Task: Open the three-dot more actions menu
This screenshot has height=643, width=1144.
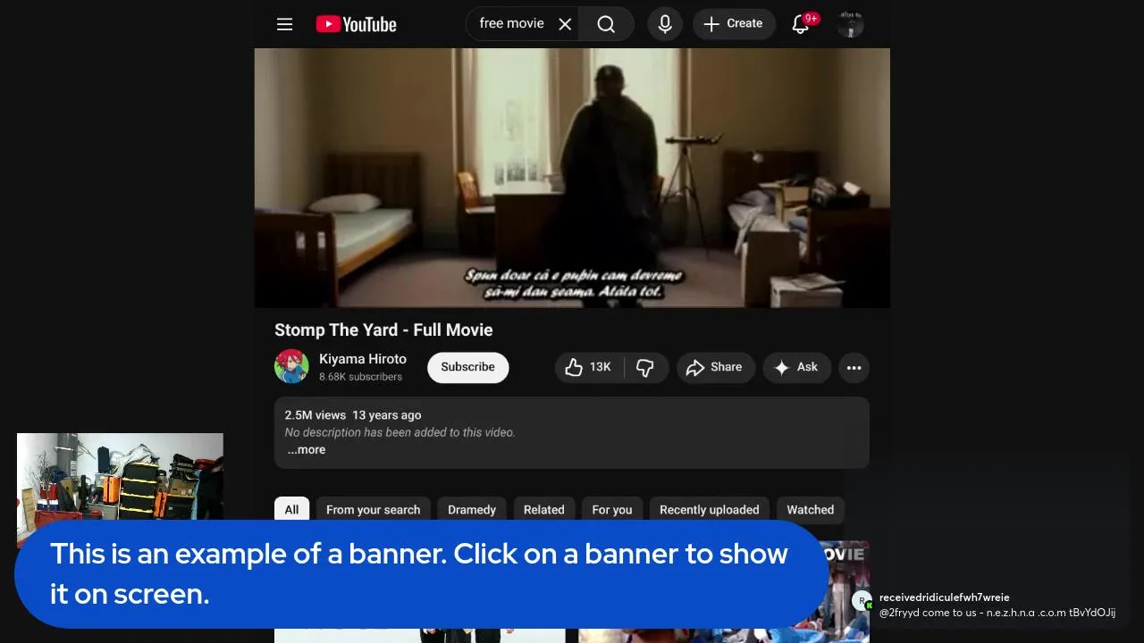Action: 854,367
